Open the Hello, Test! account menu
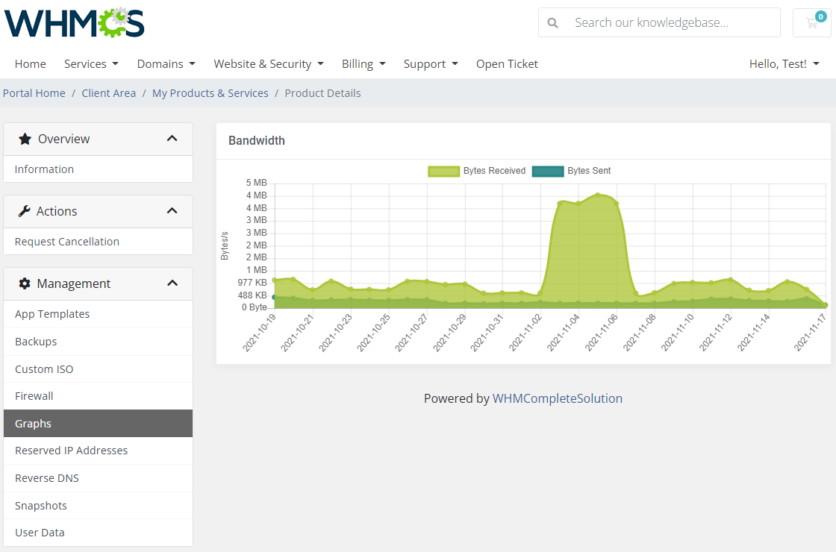Screen dimensions: 836x552 784,64
